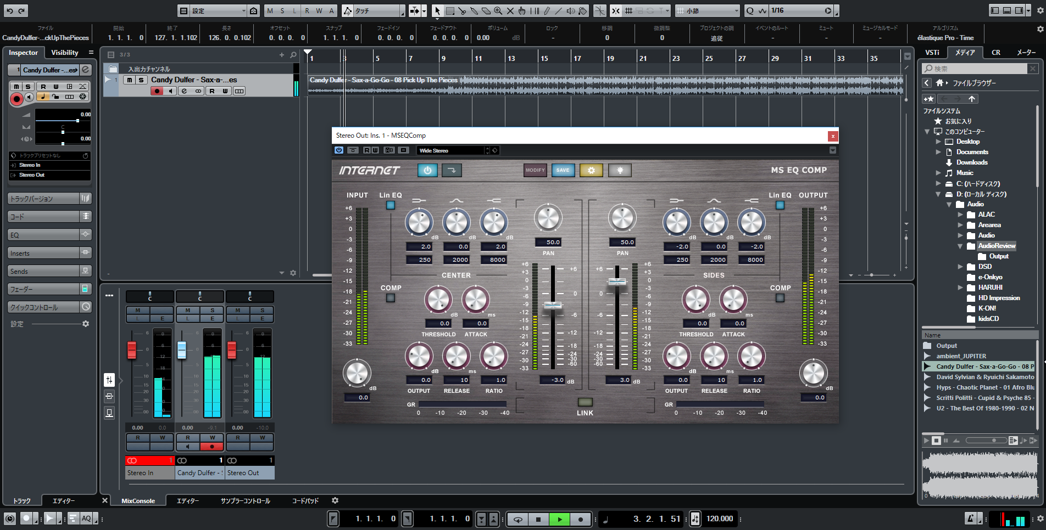
Task: Click the Candy Dulfer channel fader in MixConsole
Action: (182, 349)
